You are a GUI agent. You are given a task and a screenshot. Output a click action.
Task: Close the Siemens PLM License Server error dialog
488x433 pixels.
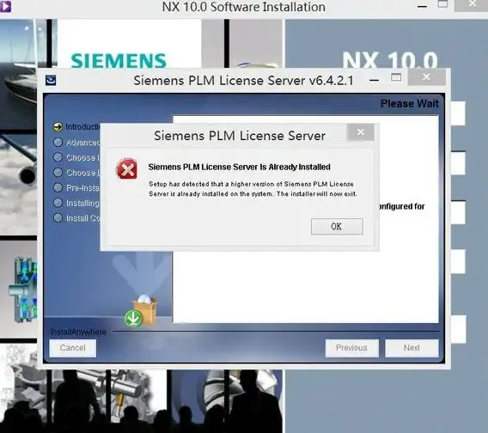tap(360, 132)
